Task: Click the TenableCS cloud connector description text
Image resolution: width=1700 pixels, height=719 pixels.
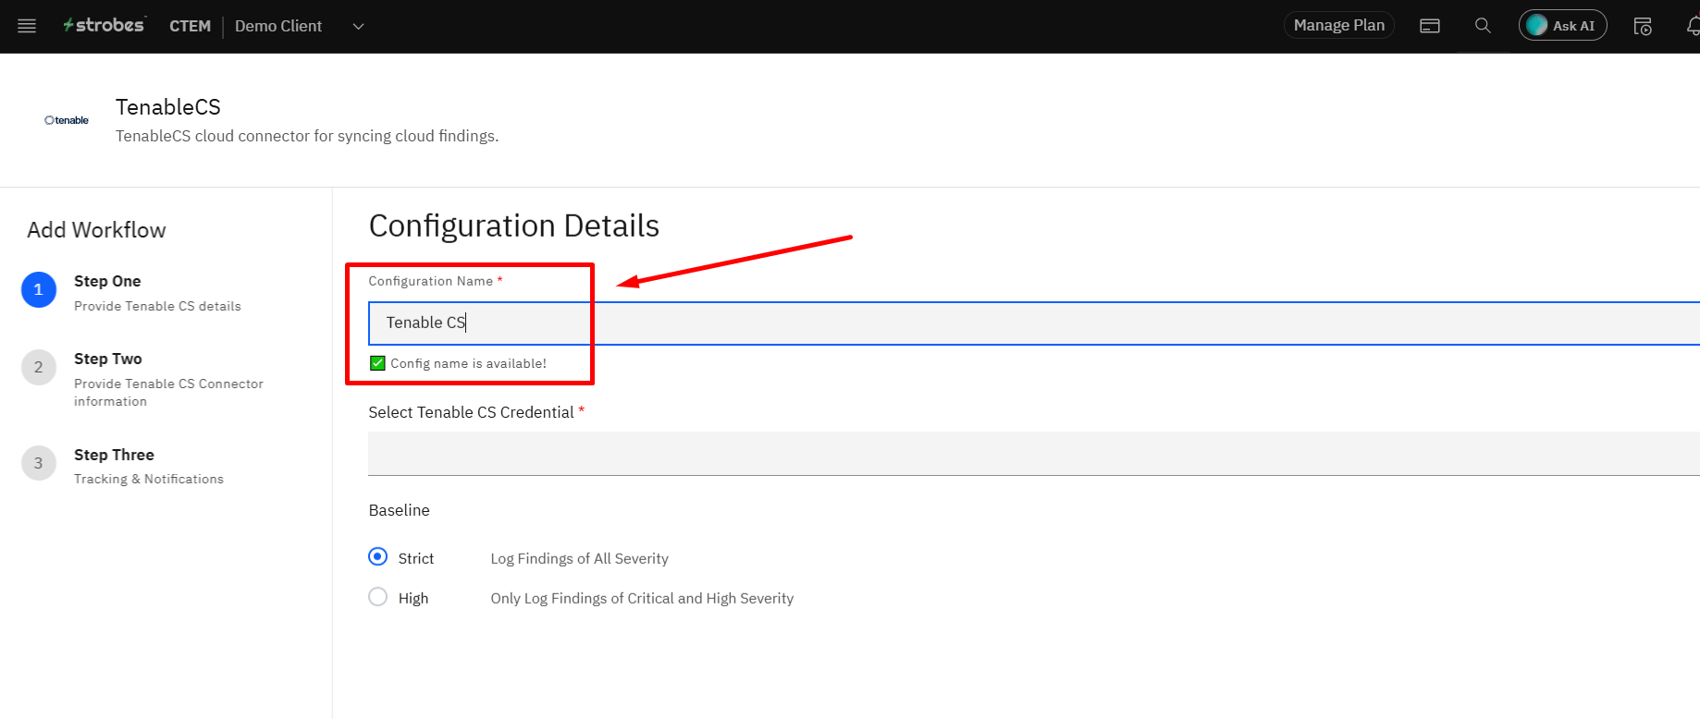Action: [x=307, y=136]
